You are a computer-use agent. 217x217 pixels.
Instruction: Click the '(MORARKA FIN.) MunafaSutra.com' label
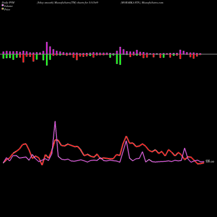[142, 3]
